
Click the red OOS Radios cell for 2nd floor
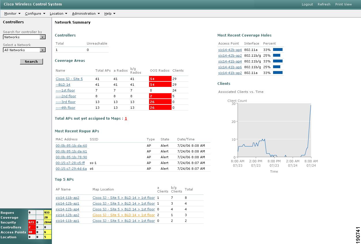coord(160,96)
